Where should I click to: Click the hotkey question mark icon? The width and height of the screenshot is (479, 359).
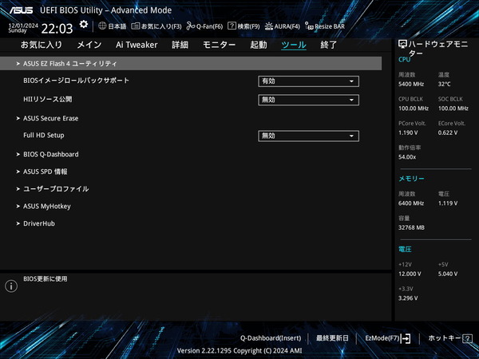(467, 338)
